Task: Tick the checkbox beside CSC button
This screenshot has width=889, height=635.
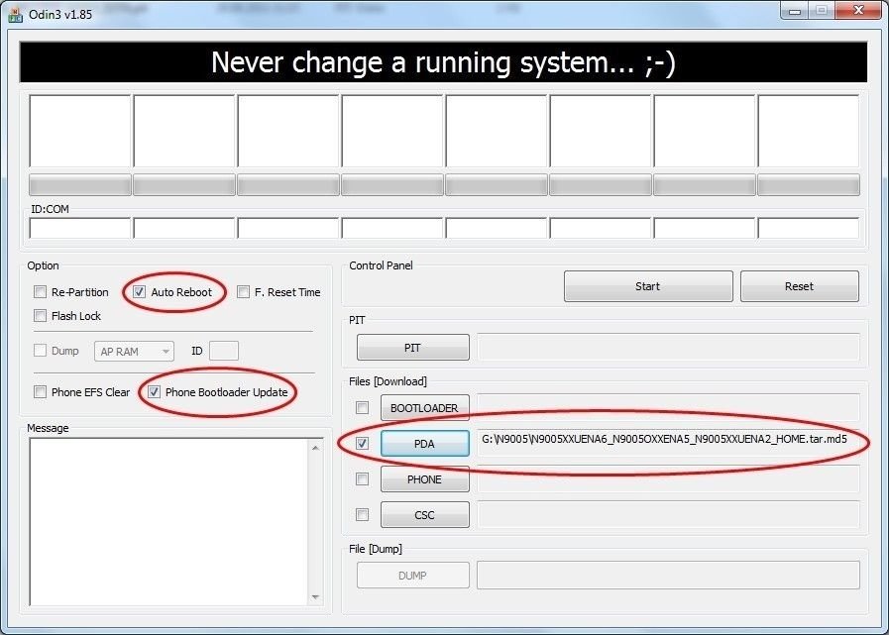Action: pyautogui.click(x=362, y=515)
